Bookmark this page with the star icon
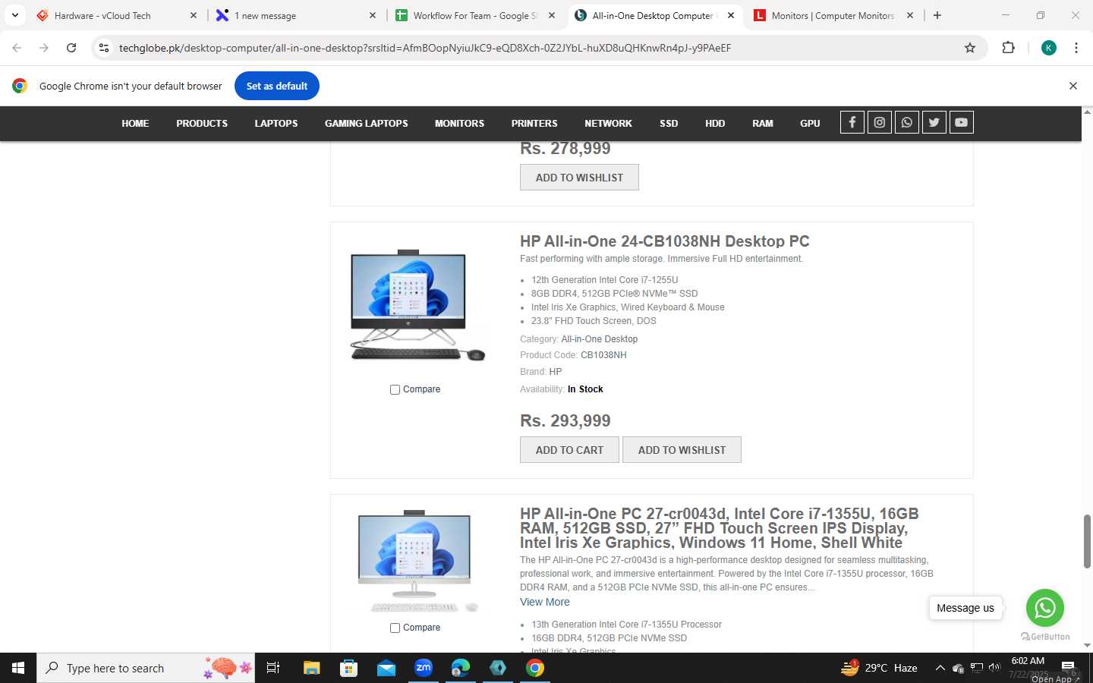1093x683 pixels. coord(970,48)
